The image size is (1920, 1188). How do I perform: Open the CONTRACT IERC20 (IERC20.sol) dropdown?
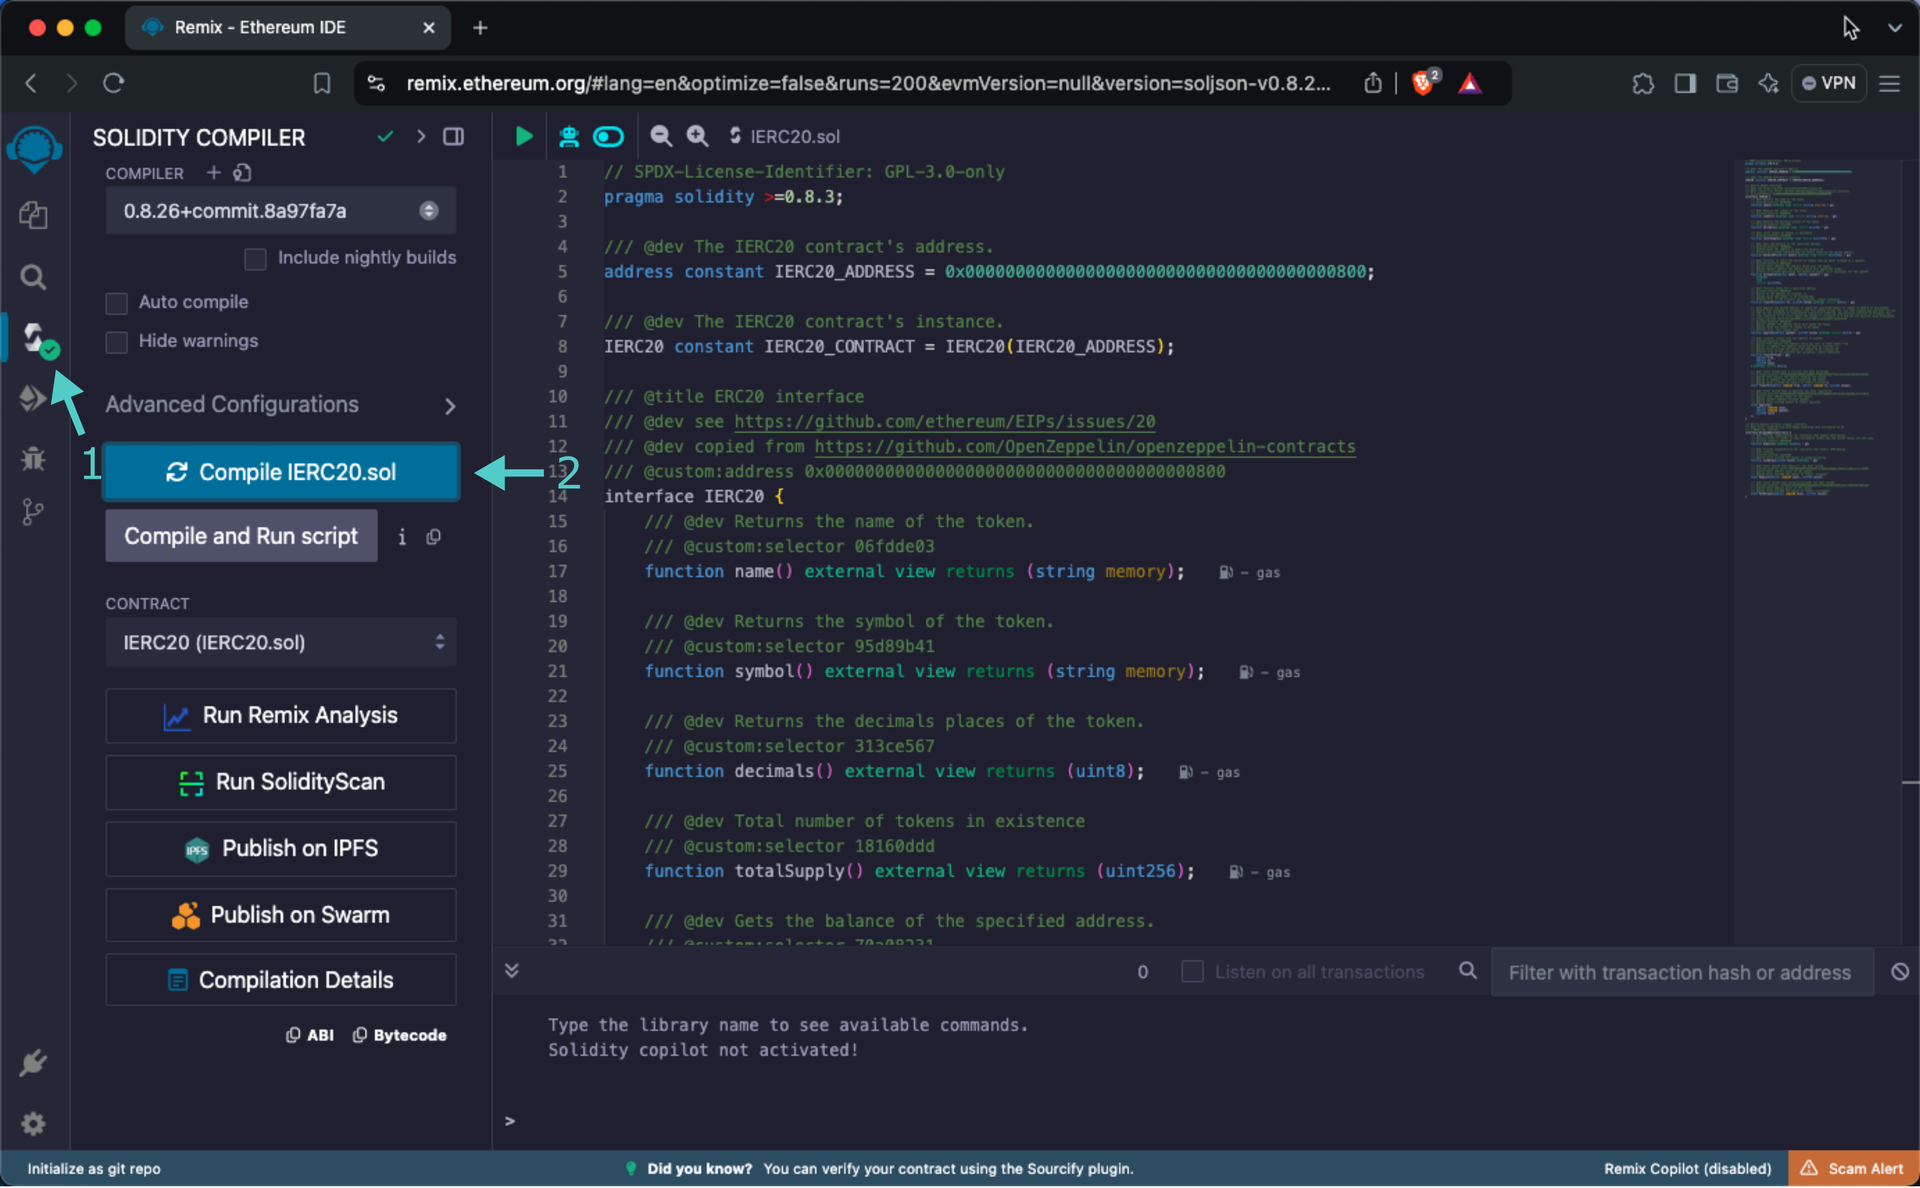tap(280, 643)
